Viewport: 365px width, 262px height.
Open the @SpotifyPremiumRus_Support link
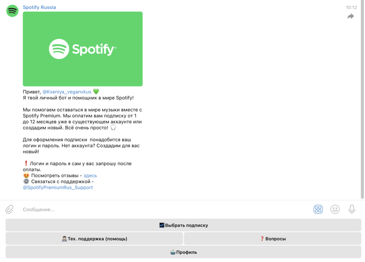click(x=58, y=188)
